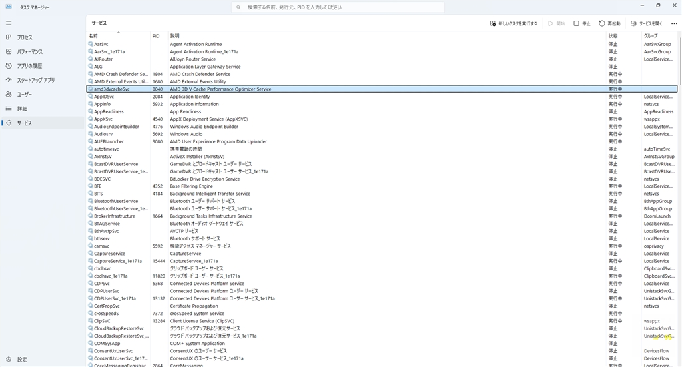This screenshot has height=367, width=682.
Task: Select the cFosSpeedS service name
Action: pyautogui.click(x=106, y=314)
